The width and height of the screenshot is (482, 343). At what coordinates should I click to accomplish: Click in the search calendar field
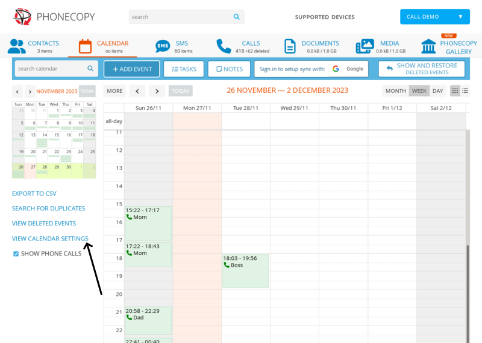tap(51, 69)
